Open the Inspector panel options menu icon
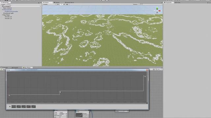This screenshot has width=211, height=118. point(210,3)
